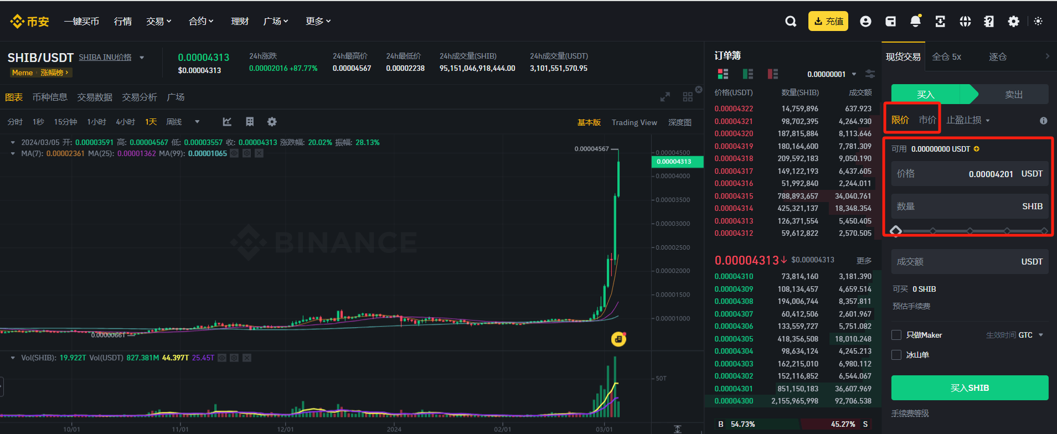Select the 15分钟 chart interval
Viewport: 1057px width, 434px height.
click(65, 122)
